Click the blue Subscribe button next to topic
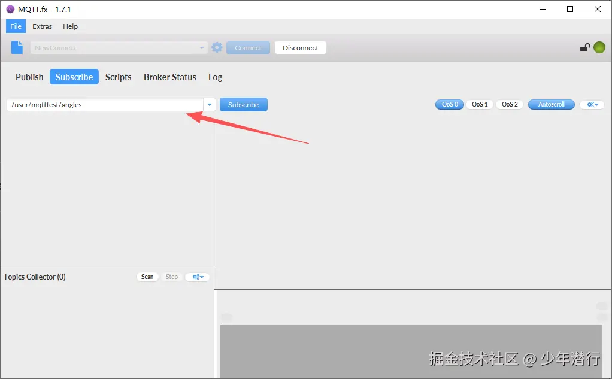The width and height of the screenshot is (612, 379). click(244, 105)
